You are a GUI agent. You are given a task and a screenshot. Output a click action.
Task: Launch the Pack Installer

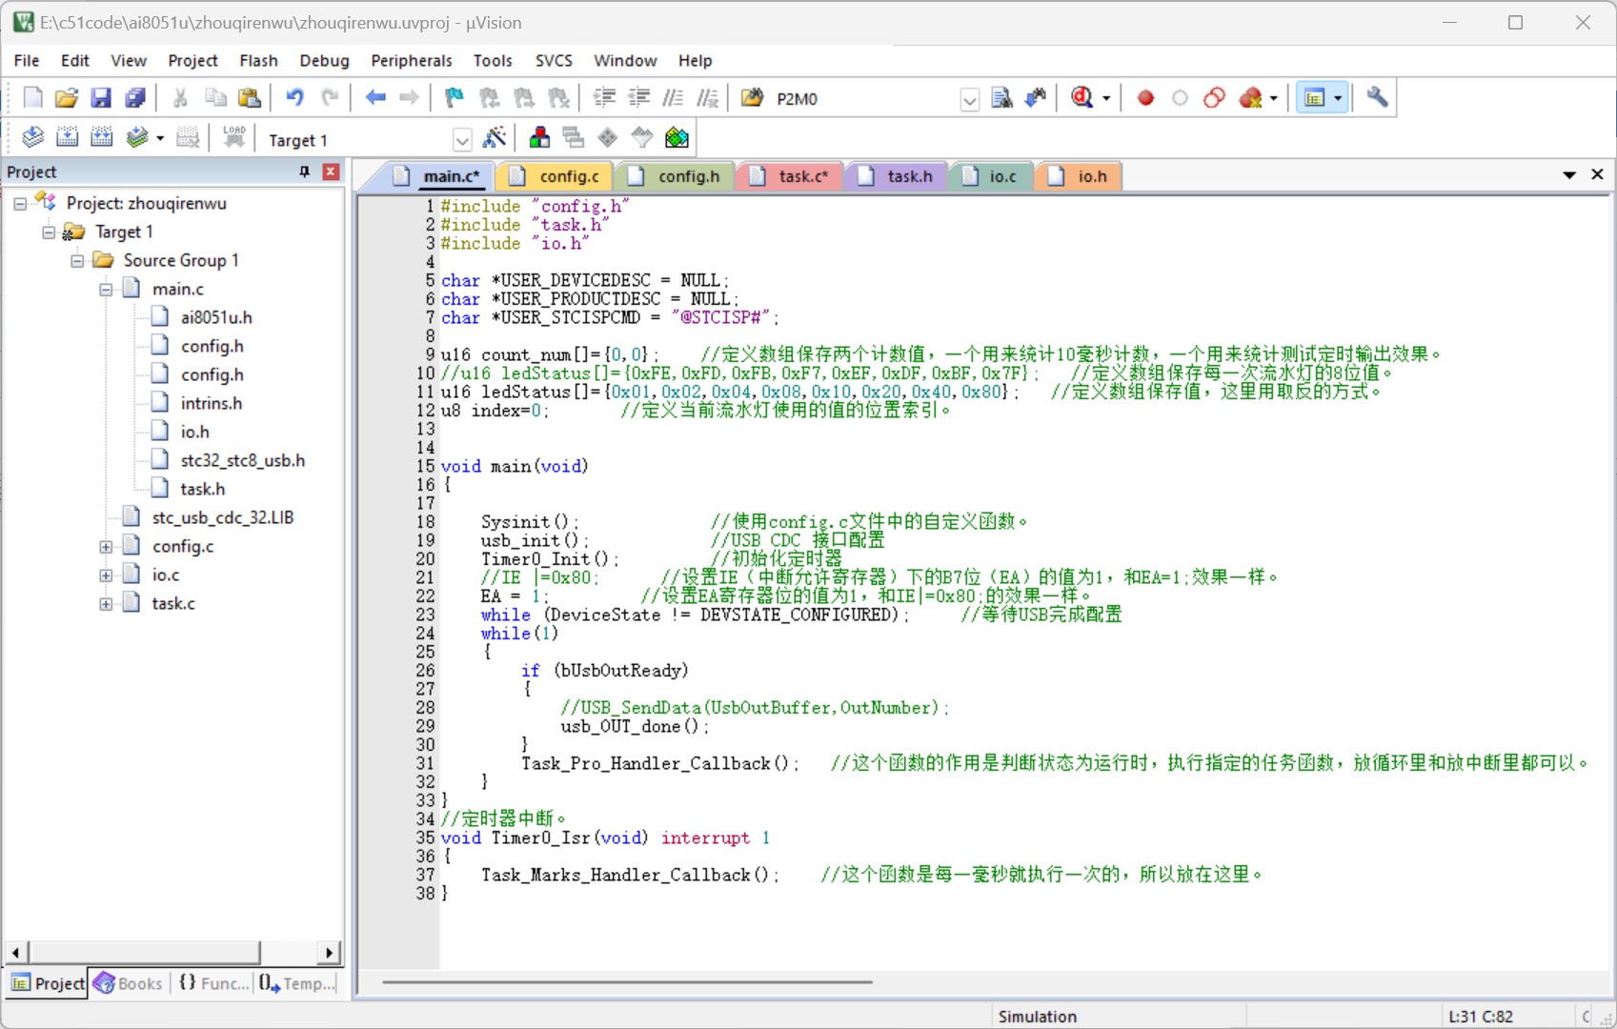tap(677, 138)
